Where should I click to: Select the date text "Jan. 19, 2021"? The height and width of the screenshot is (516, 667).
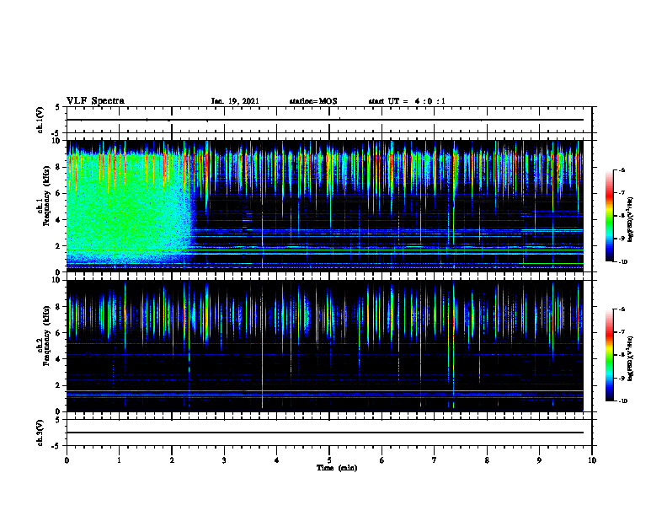(235, 101)
